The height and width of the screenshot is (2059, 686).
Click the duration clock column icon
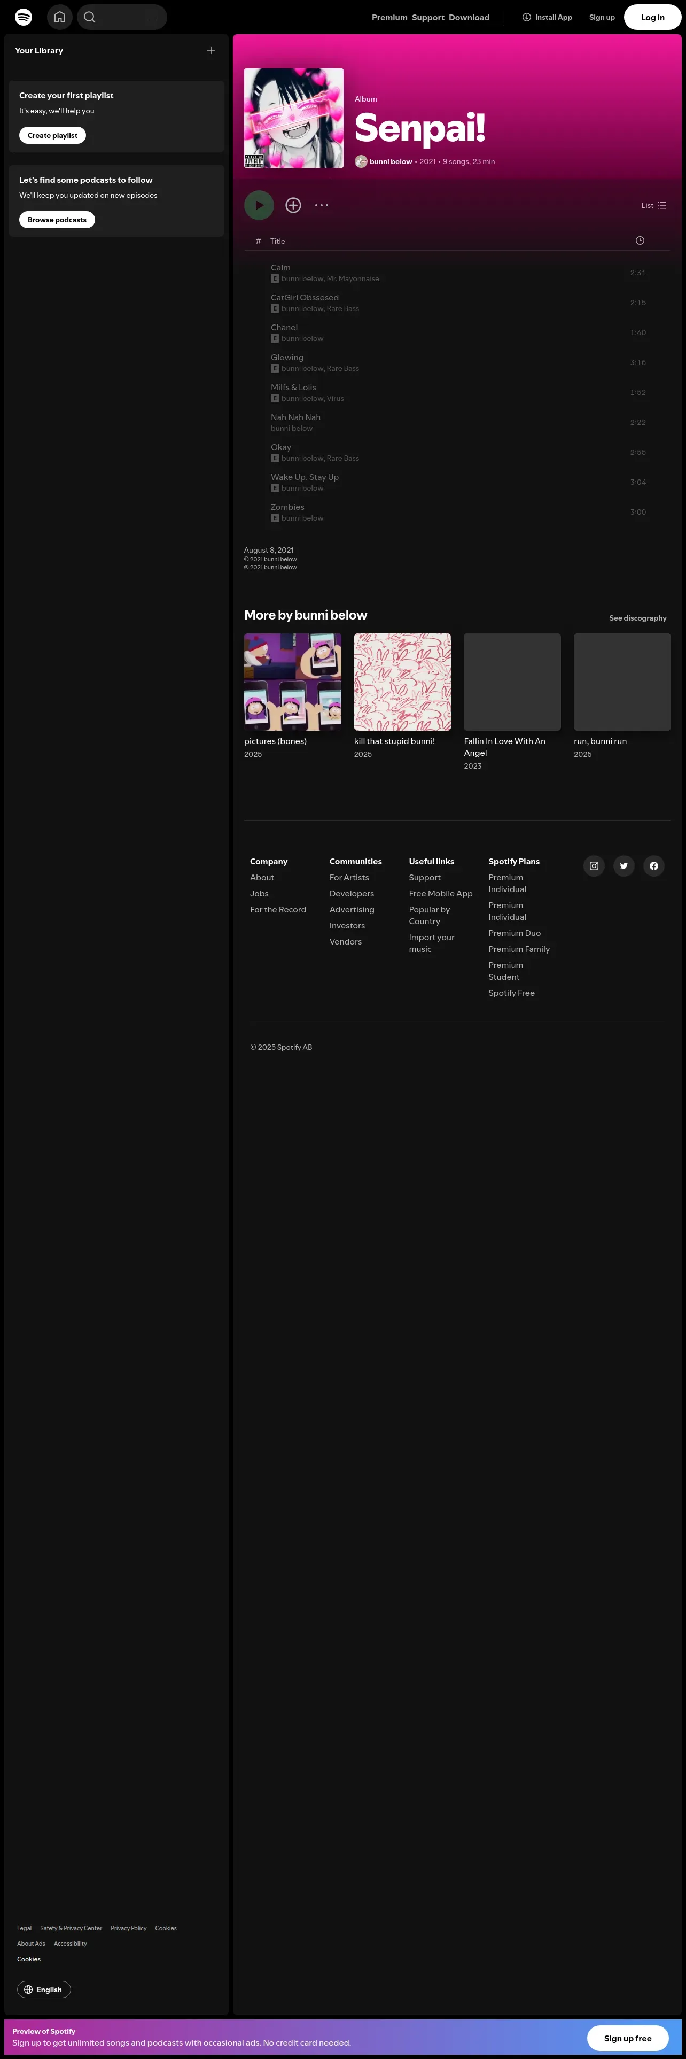(640, 241)
